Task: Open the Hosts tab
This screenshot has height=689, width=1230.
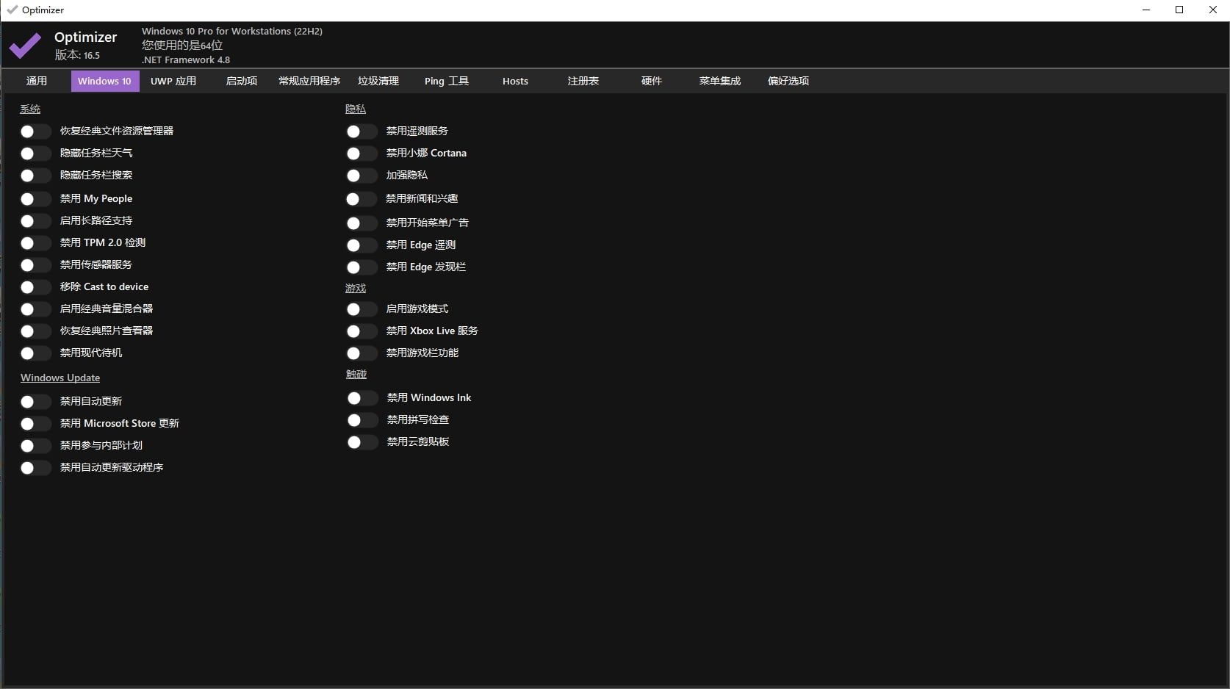Action: click(x=515, y=81)
